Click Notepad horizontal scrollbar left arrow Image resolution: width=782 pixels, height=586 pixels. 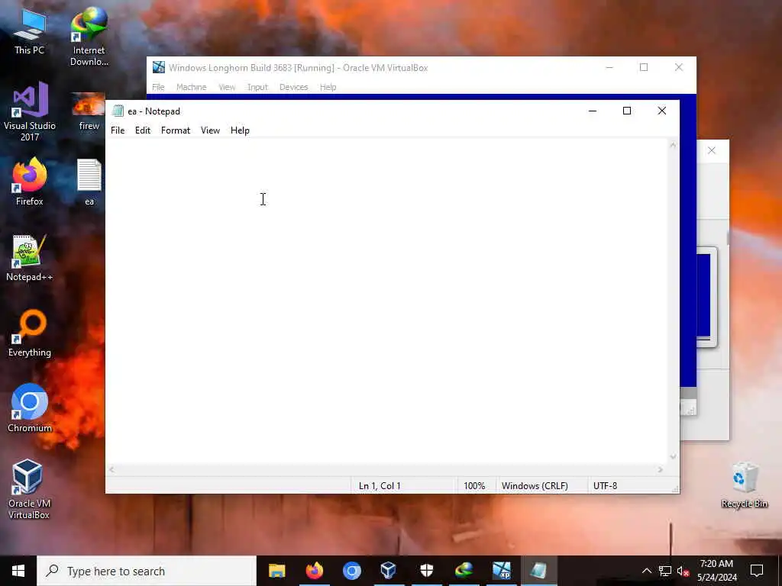111,469
